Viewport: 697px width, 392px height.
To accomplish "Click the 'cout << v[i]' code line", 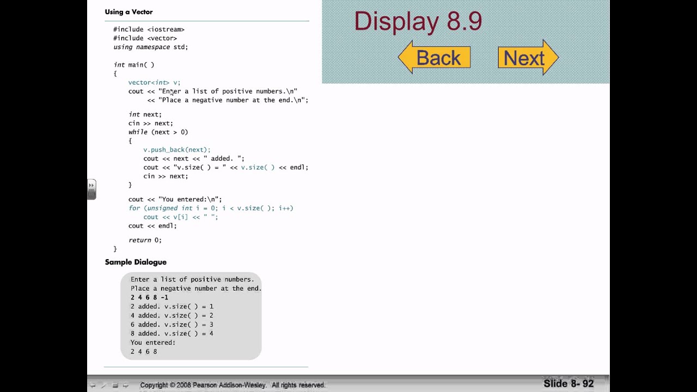I will 180,217.
